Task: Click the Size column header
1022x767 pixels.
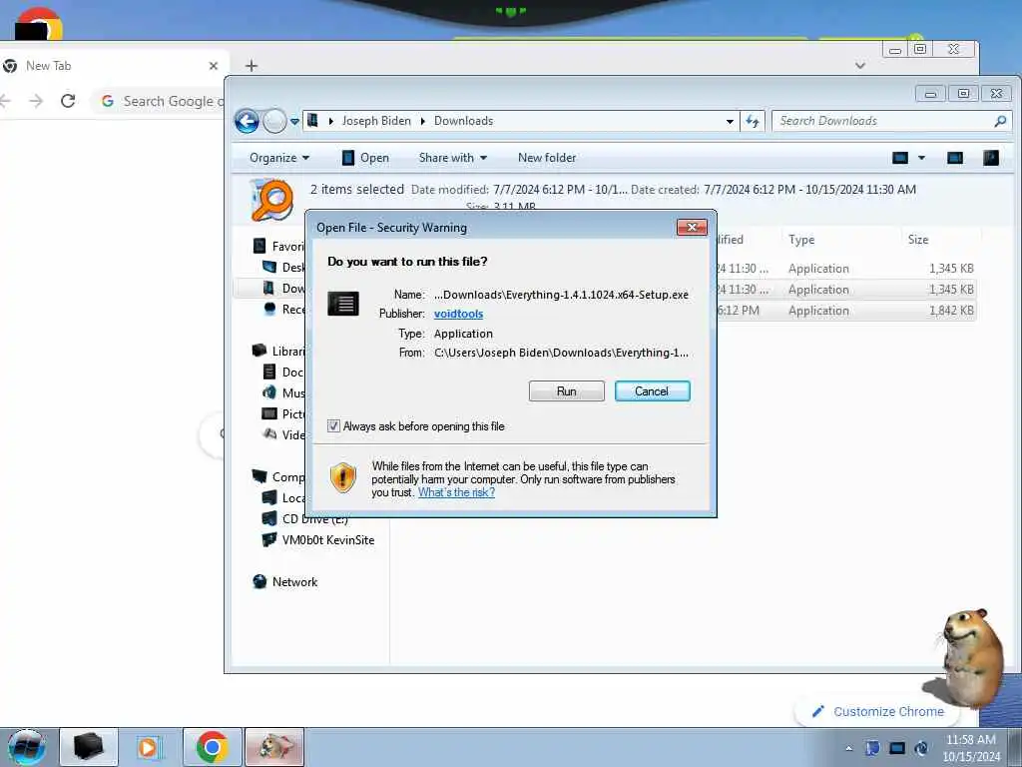Action: pyautogui.click(x=918, y=240)
